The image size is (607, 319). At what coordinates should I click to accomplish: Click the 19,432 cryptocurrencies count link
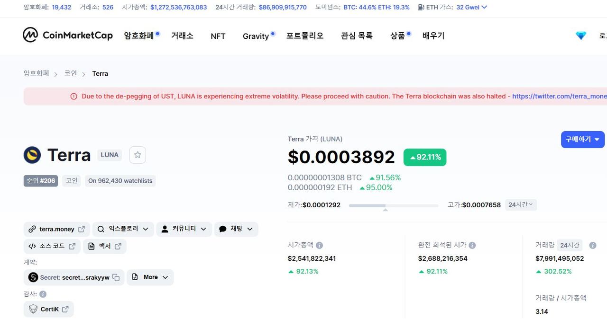coord(62,7)
